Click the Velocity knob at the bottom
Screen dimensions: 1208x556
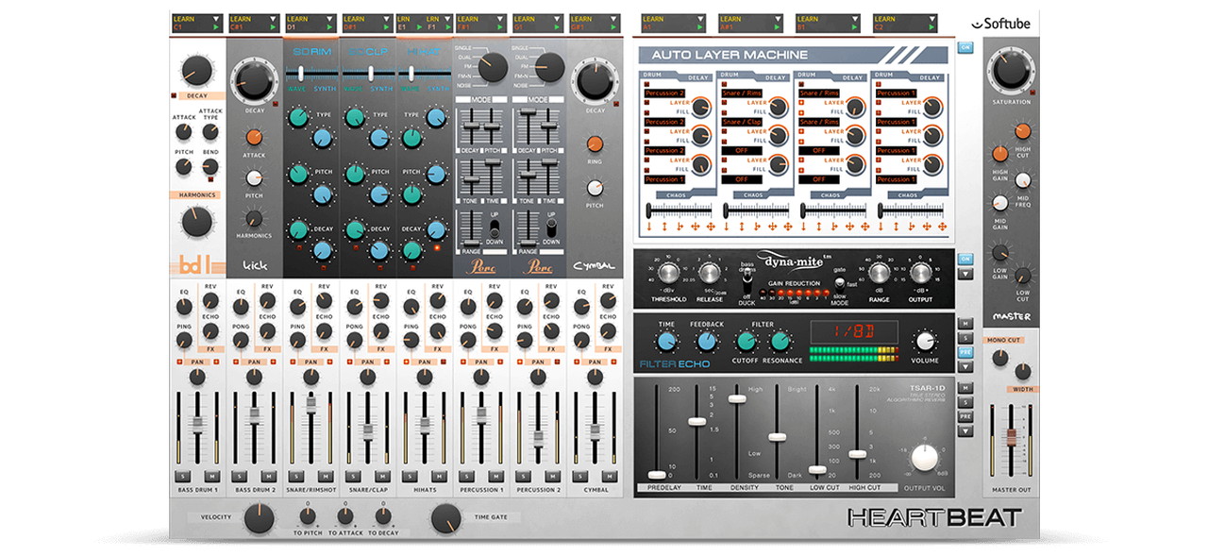(x=259, y=517)
